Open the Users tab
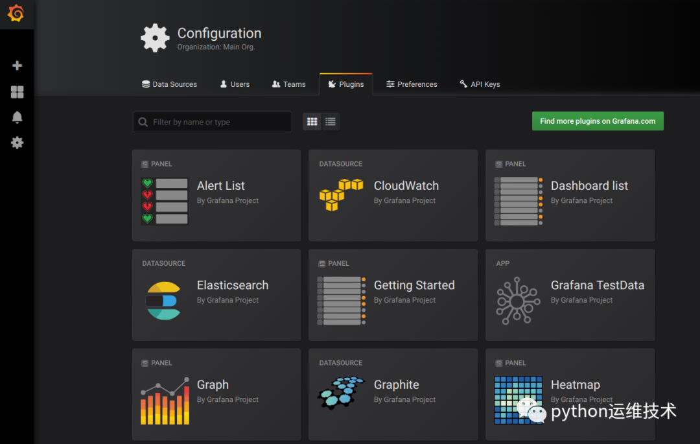 [x=235, y=84]
